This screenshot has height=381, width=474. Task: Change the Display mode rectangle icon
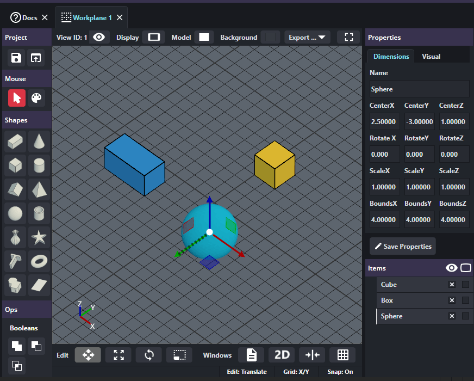pyautogui.click(x=154, y=37)
